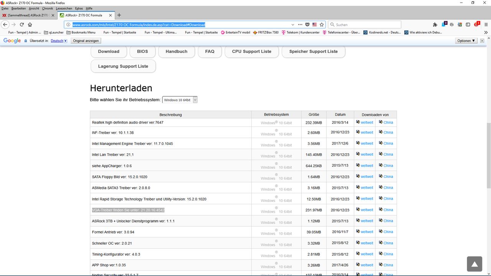Expand the address bar history dropdown
This screenshot has width=491, height=276.
click(293, 25)
